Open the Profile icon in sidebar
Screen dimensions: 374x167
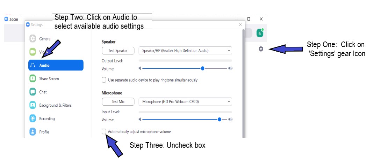33,132
